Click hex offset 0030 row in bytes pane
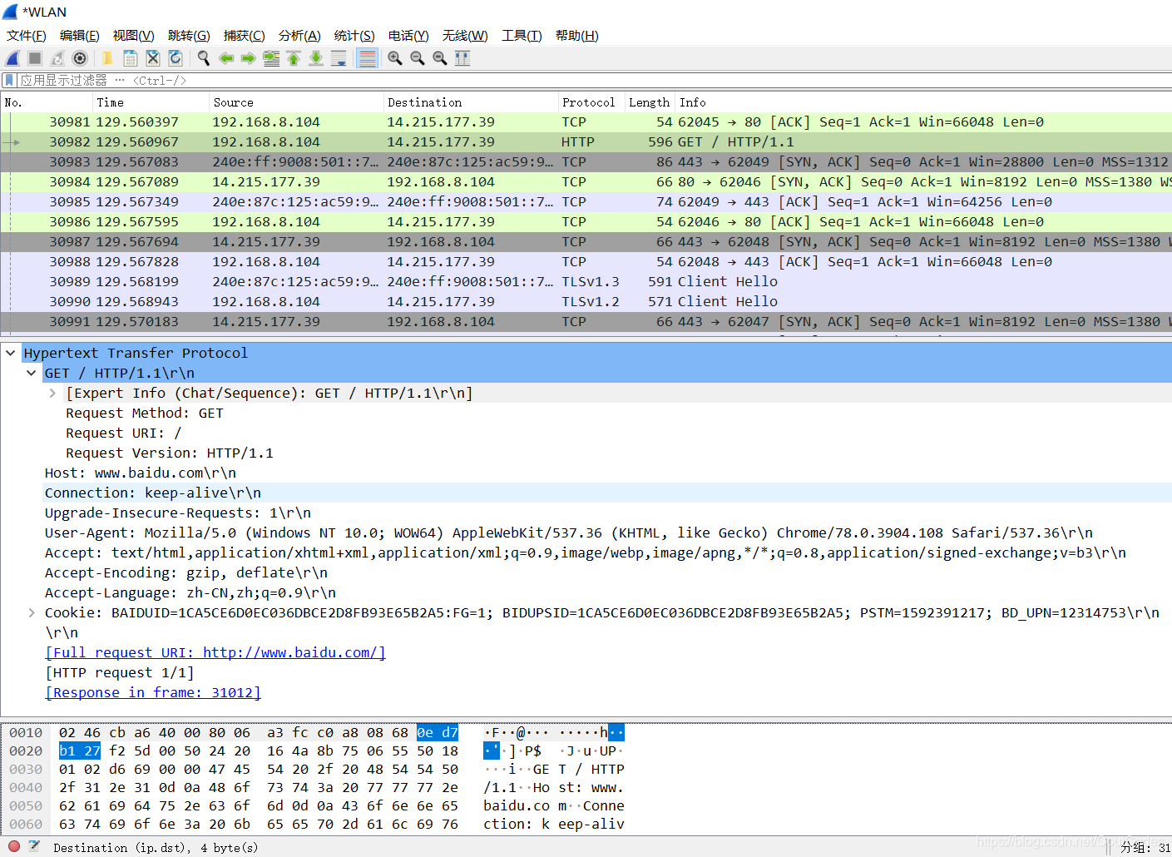 [x=26, y=769]
